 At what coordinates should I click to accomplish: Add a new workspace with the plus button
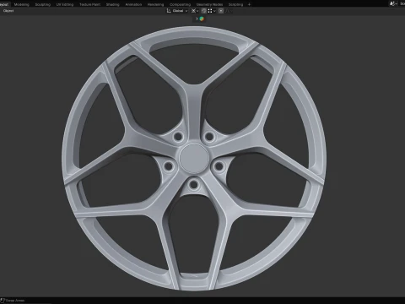tap(249, 4)
